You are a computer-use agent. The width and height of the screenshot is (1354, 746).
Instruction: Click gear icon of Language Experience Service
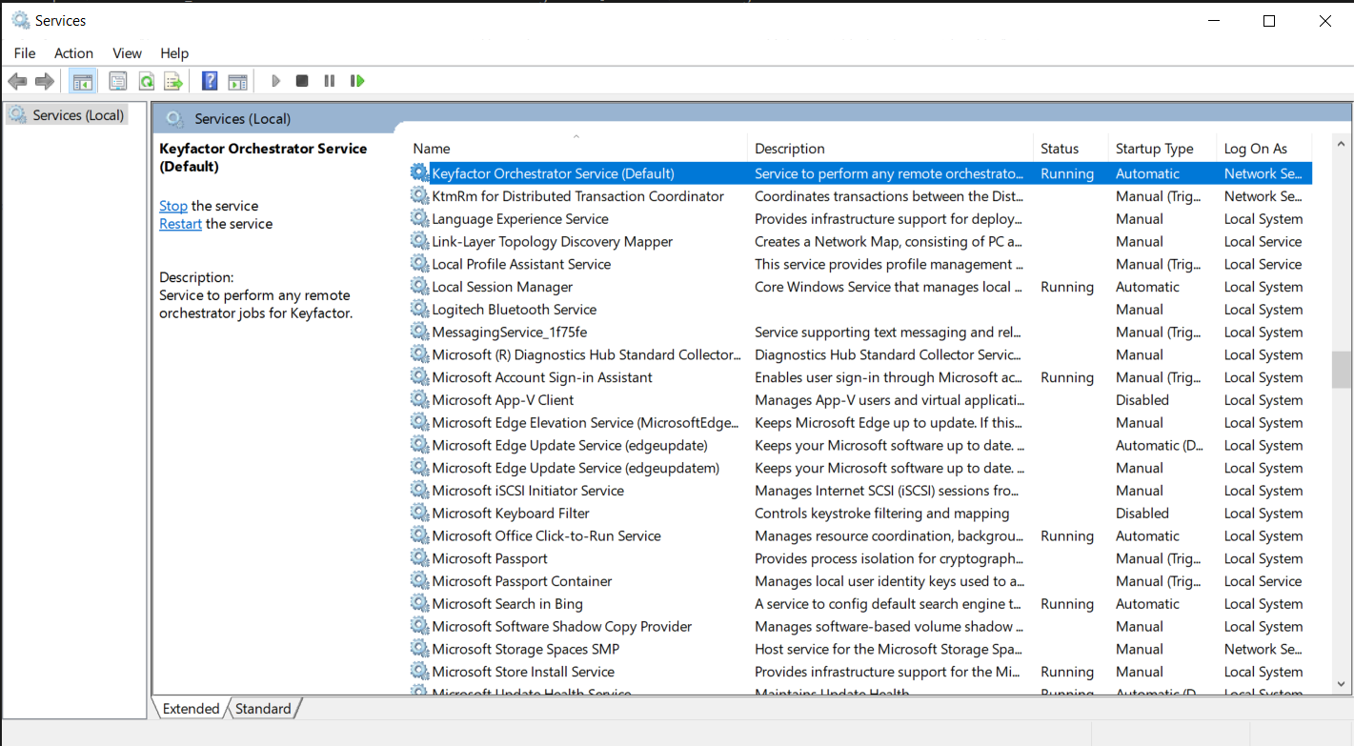point(419,219)
